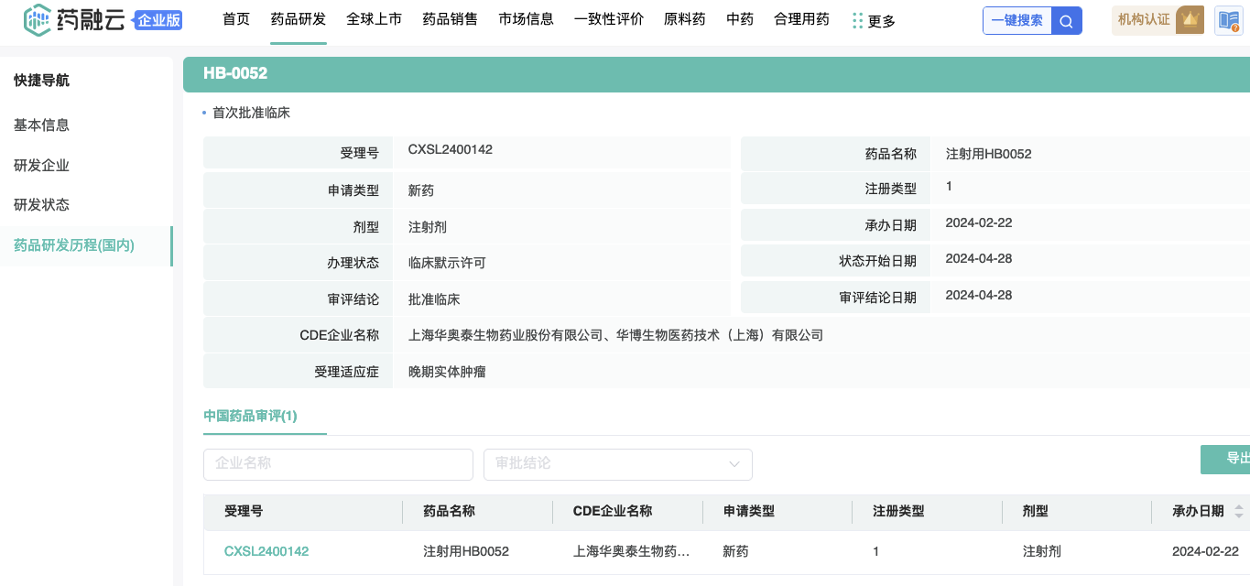This screenshot has width=1250, height=586.
Task: Click the 一键搜索 button
Action: [x=1016, y=21]
